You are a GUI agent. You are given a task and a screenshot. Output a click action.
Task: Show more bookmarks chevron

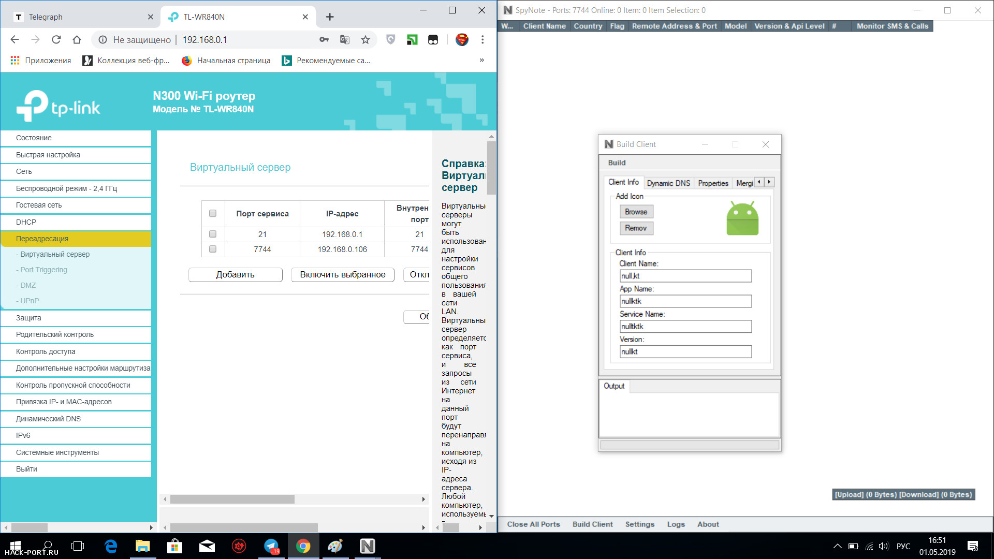pos(482,60)
